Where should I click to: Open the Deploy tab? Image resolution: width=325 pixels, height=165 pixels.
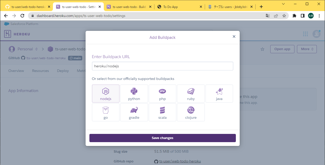click(x=63, y=71)
